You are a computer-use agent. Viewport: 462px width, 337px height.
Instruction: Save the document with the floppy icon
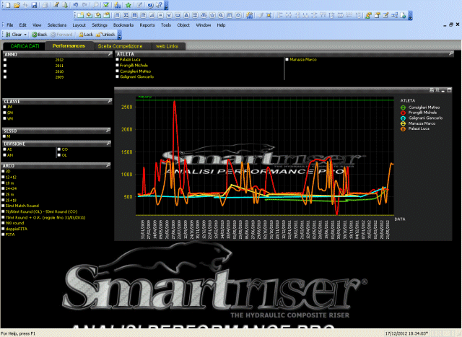pos(35,5)
